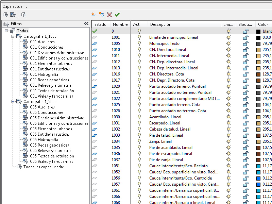Delete layer using the red X icon
This screenshot has height=204, width=272.
click(x=109, y=15)
